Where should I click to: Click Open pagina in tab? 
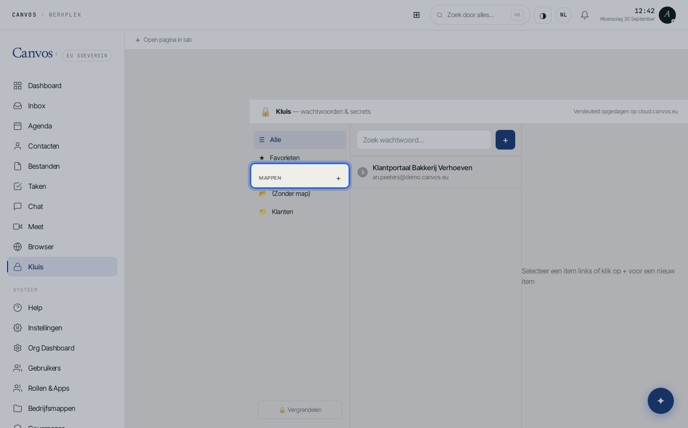(x=163, y=40)
